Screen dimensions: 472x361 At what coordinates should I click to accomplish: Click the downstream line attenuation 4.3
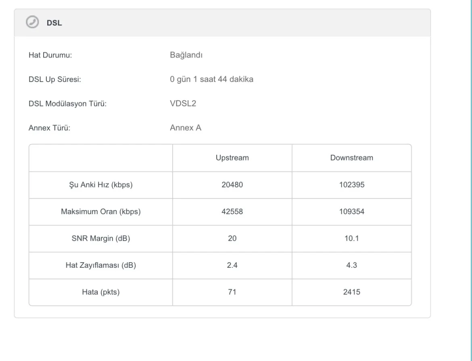click(x=351, y=265)
